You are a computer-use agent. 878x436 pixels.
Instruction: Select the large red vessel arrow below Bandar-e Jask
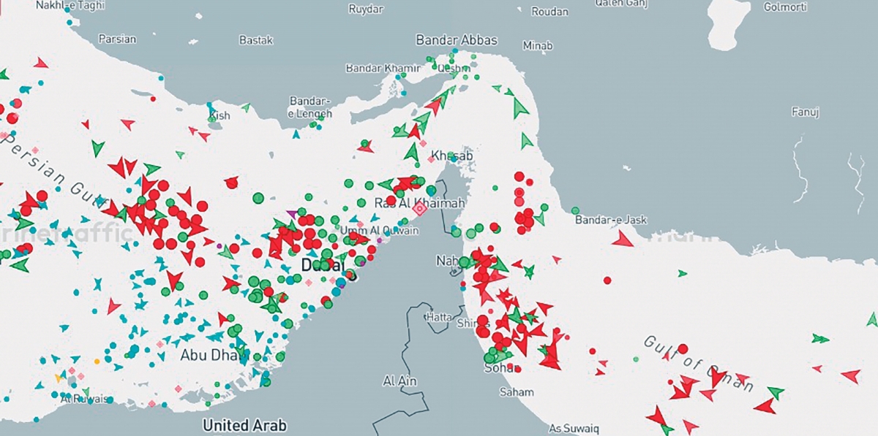pyautogui.click(x=623, y=239)
